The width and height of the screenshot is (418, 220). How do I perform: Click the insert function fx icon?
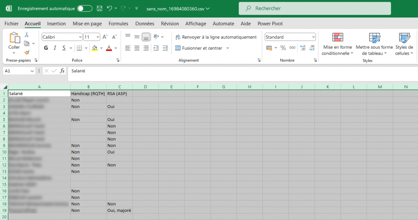pyautogui.click(x=62, y=71)
